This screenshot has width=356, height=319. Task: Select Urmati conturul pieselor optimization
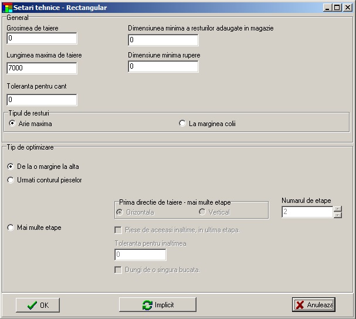(x=11, y=180)
